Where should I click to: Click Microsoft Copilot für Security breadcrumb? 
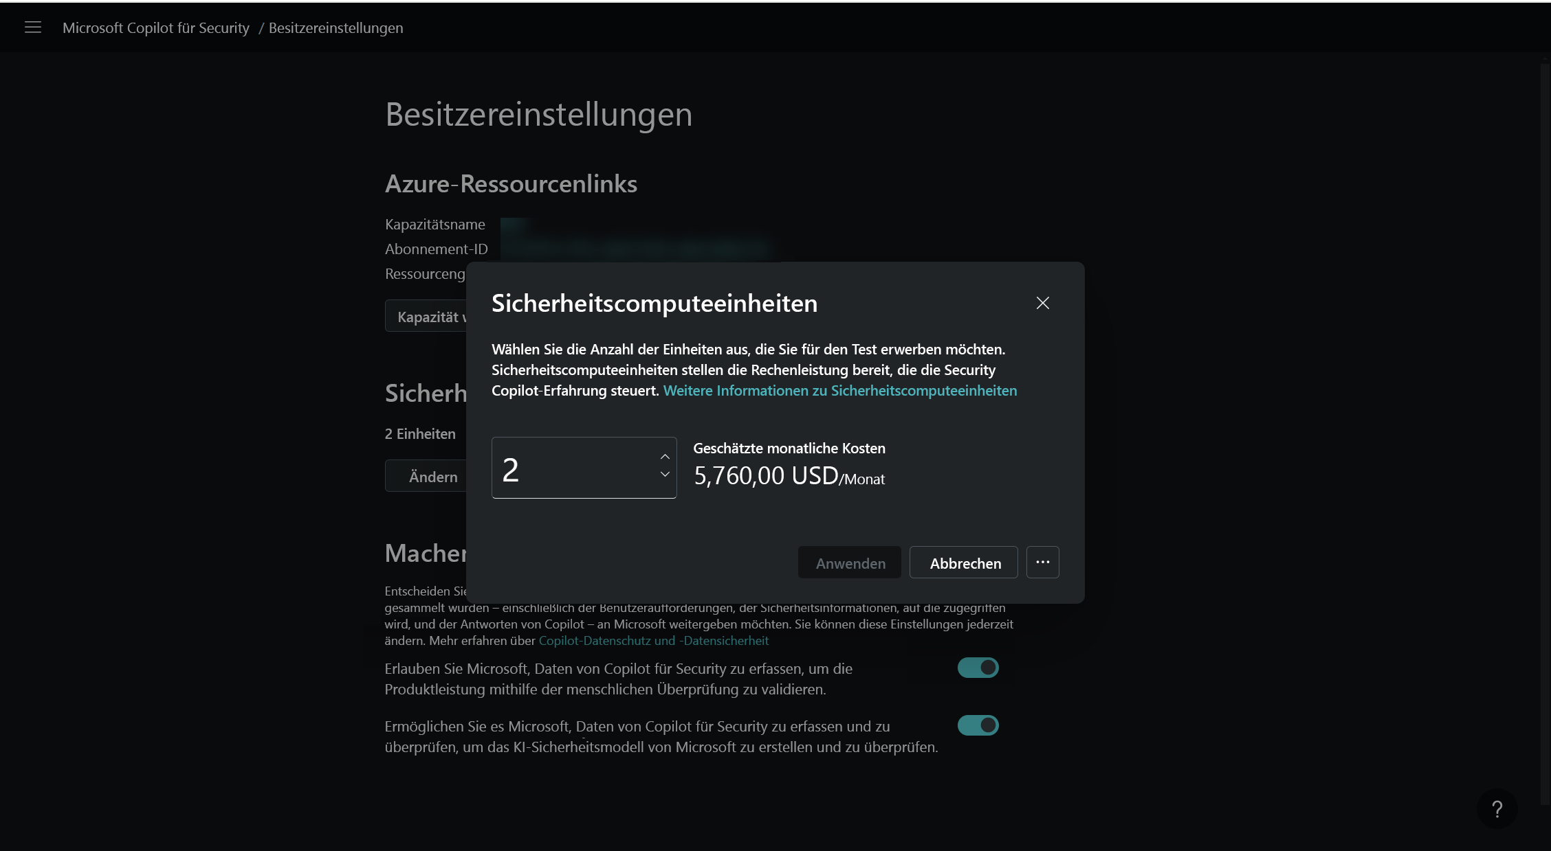(x=156, y=27)
